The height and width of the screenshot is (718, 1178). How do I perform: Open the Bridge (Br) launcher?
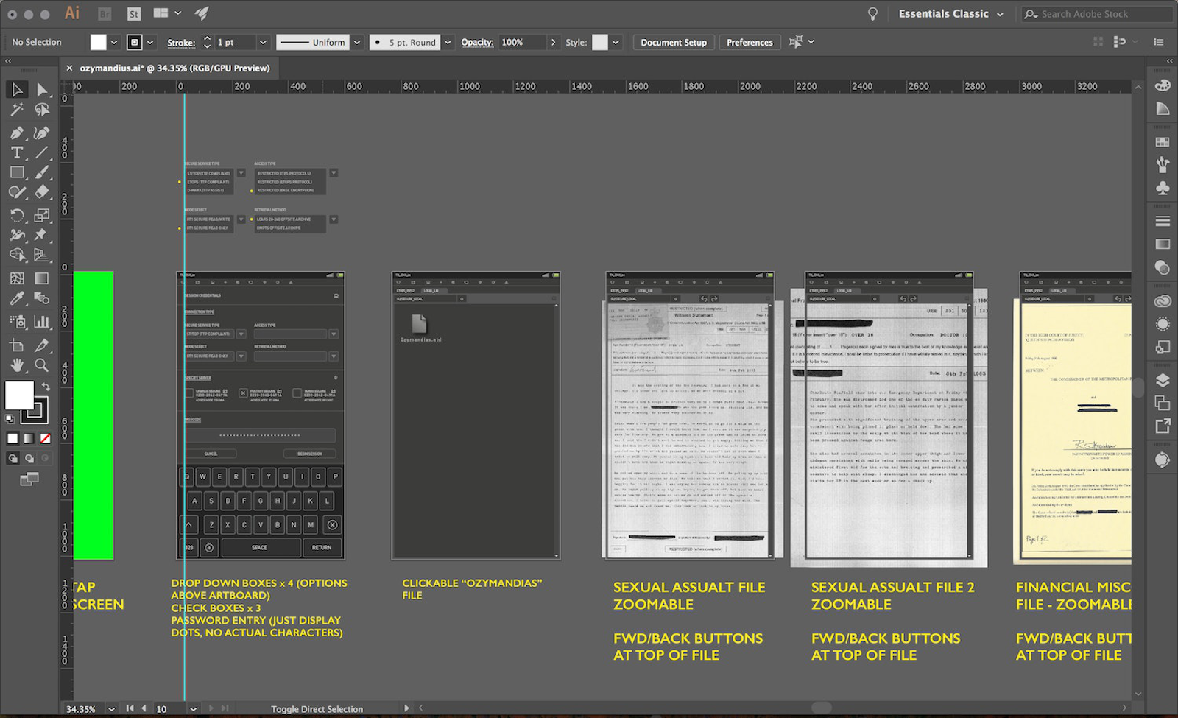[105, 13]
